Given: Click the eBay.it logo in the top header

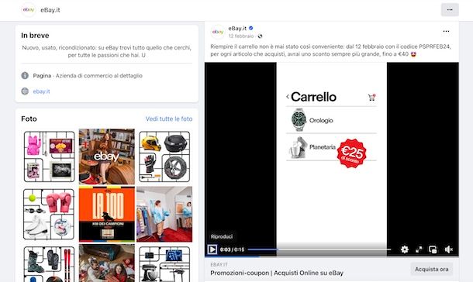Looking at the screenshot, I should click(29, 9).
